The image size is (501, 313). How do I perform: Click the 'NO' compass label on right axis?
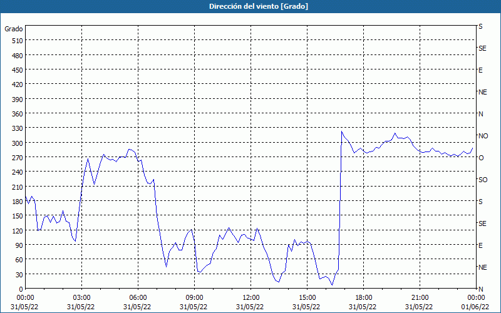(x=483, y=136)
